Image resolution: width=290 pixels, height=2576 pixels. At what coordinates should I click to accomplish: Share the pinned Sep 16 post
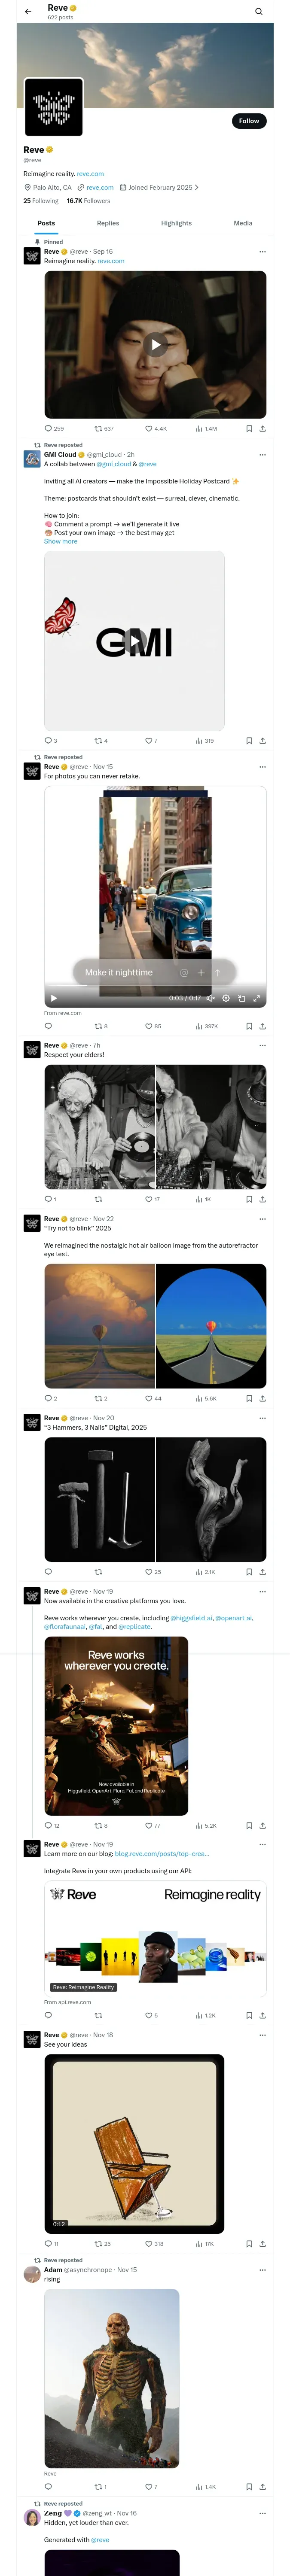(262, 428)
